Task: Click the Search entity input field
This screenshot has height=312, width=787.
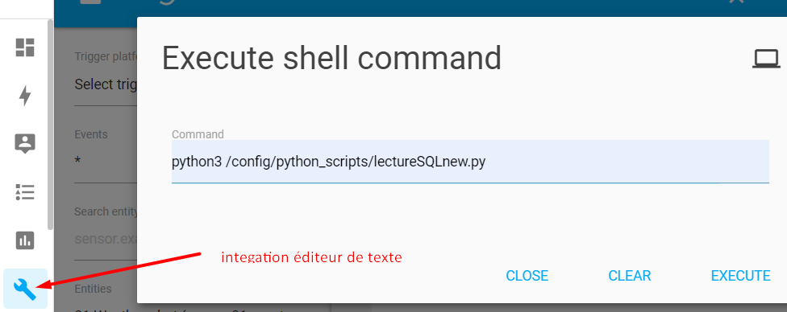Action: (106, 239)
